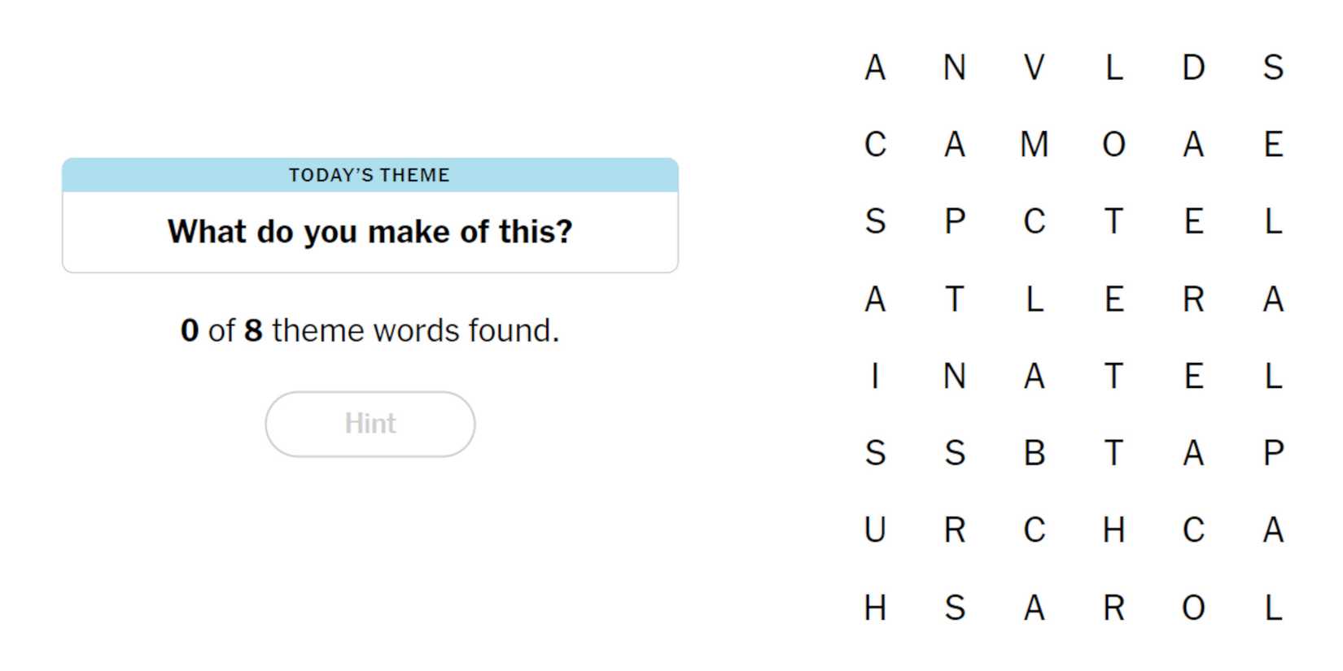Image resolution: width=1343 pixels, height=671 pixels.
Task: Click the "0 of 8 theme words found" text
Action: tap(370, 331)
